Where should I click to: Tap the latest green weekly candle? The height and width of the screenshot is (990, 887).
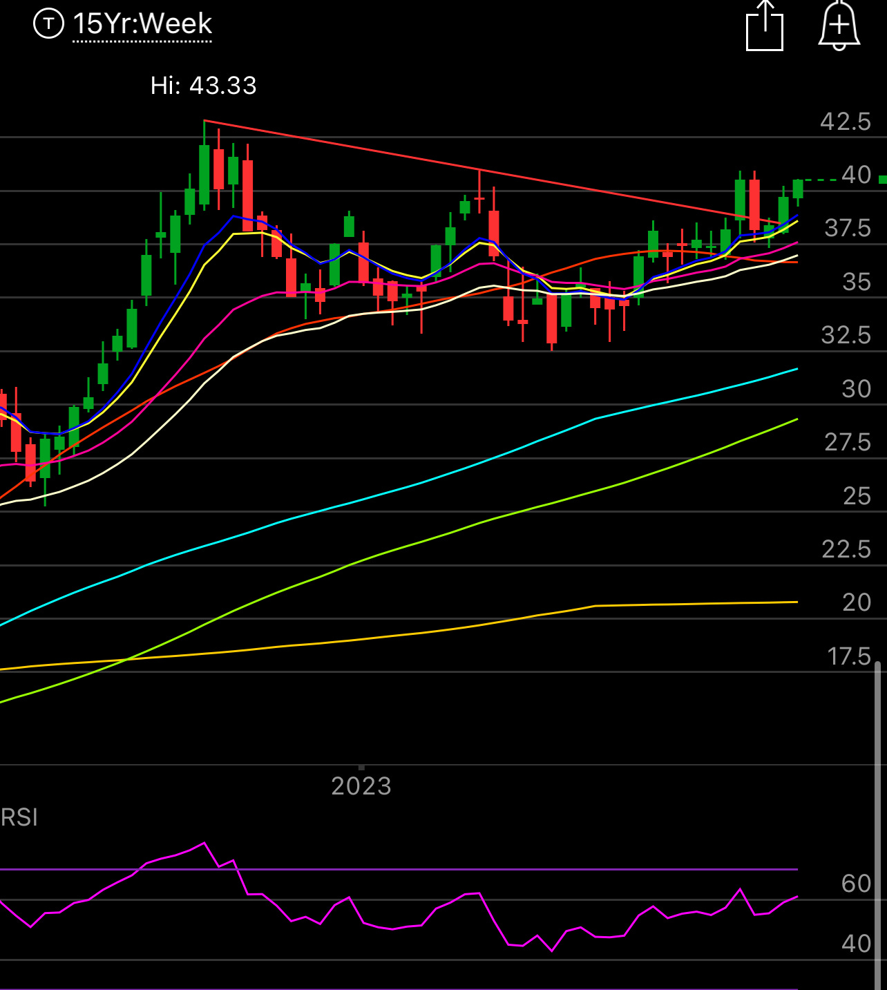798,189
